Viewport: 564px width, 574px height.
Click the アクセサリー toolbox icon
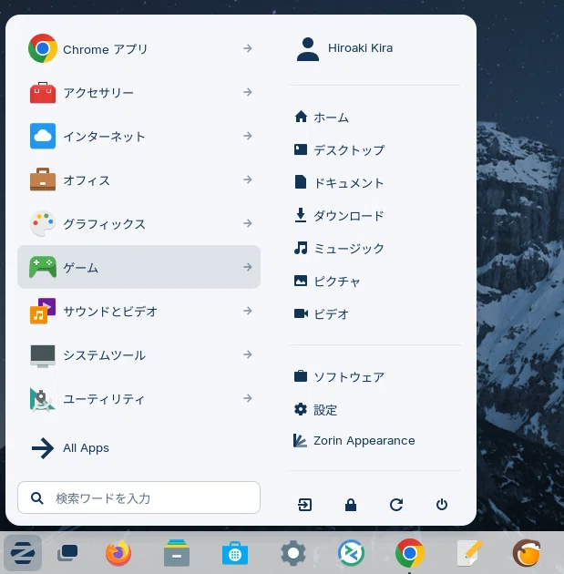(43, 92)
